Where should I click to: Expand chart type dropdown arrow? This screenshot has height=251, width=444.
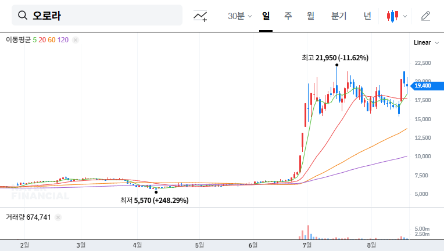click(x=405, y=16)
